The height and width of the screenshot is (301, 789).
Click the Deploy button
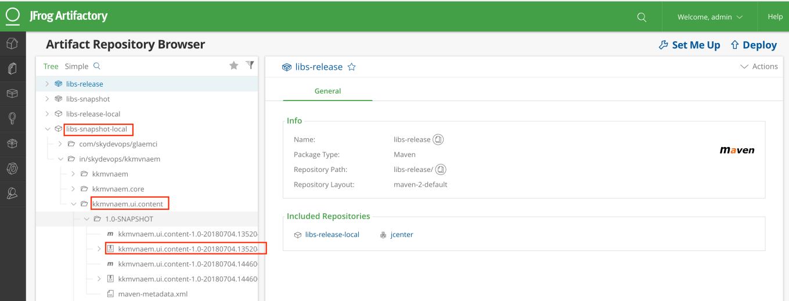pyautogui.click(x=753, y=45)
